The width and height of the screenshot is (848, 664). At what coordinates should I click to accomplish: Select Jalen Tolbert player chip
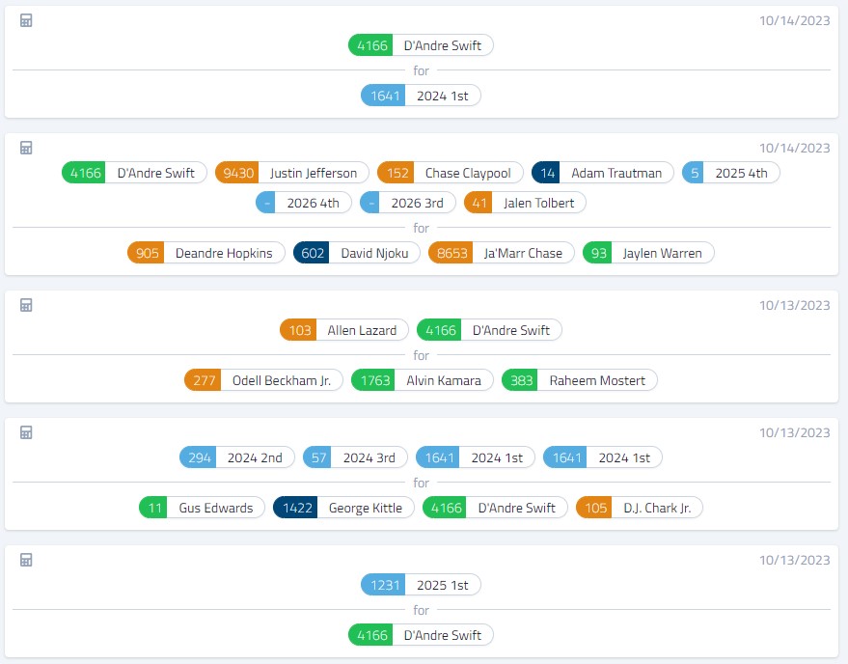click(x=525, y=203)
